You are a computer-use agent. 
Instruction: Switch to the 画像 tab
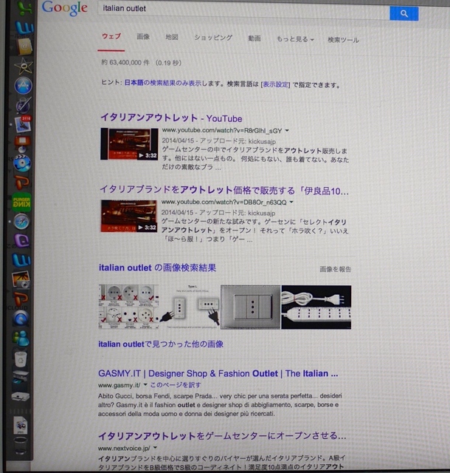click(143, 37)
